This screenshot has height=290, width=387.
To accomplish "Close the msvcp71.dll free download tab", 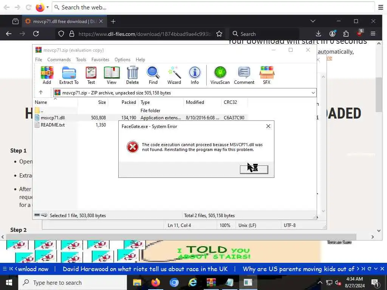I will 101,22.
